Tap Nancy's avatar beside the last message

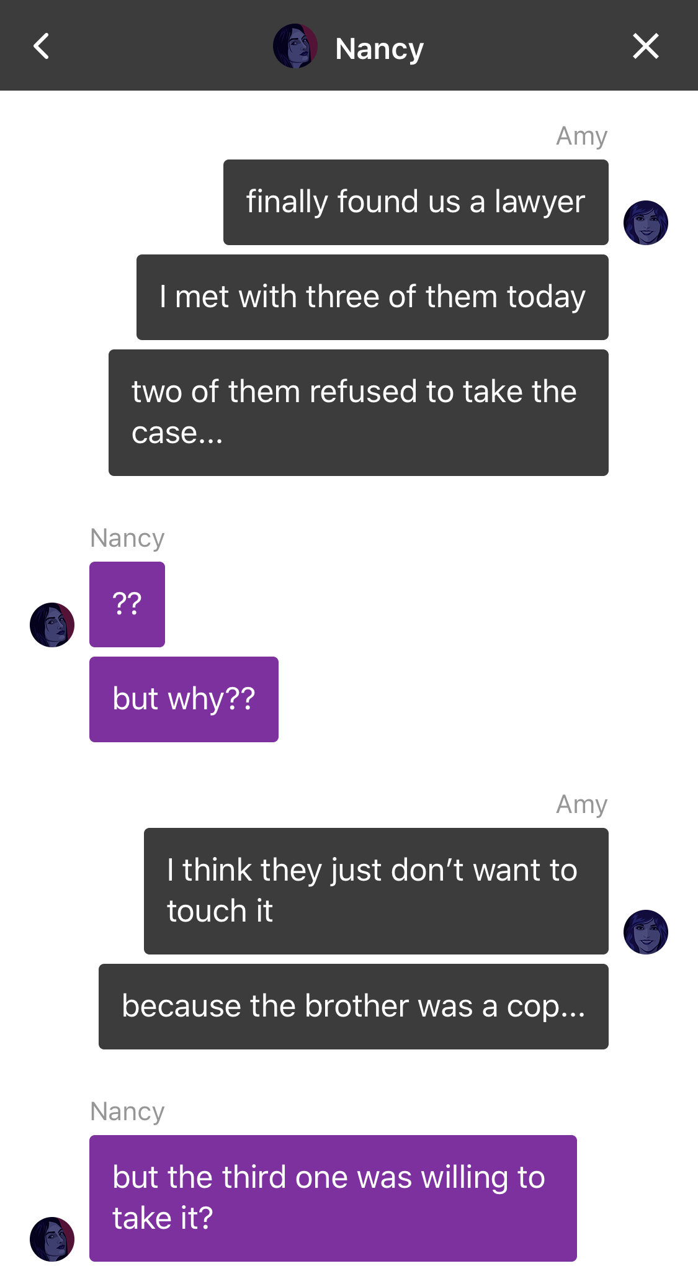[x=52, y=1239]
